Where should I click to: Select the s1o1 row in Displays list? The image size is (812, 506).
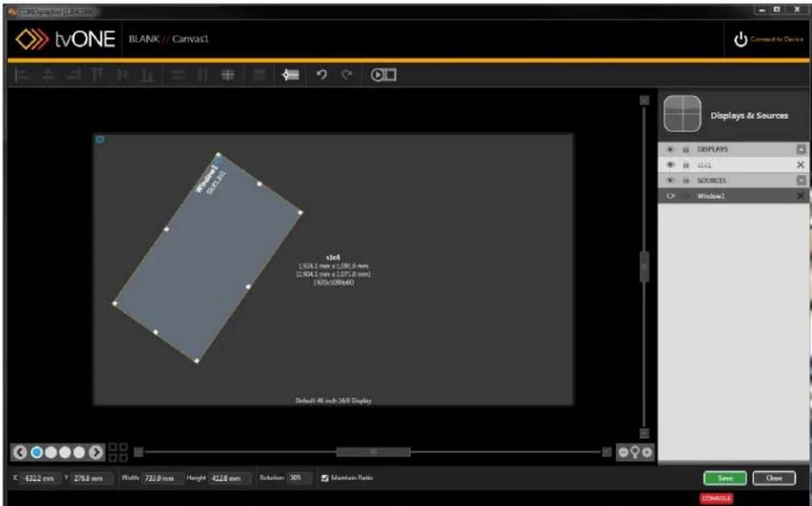tap(733, 165)
